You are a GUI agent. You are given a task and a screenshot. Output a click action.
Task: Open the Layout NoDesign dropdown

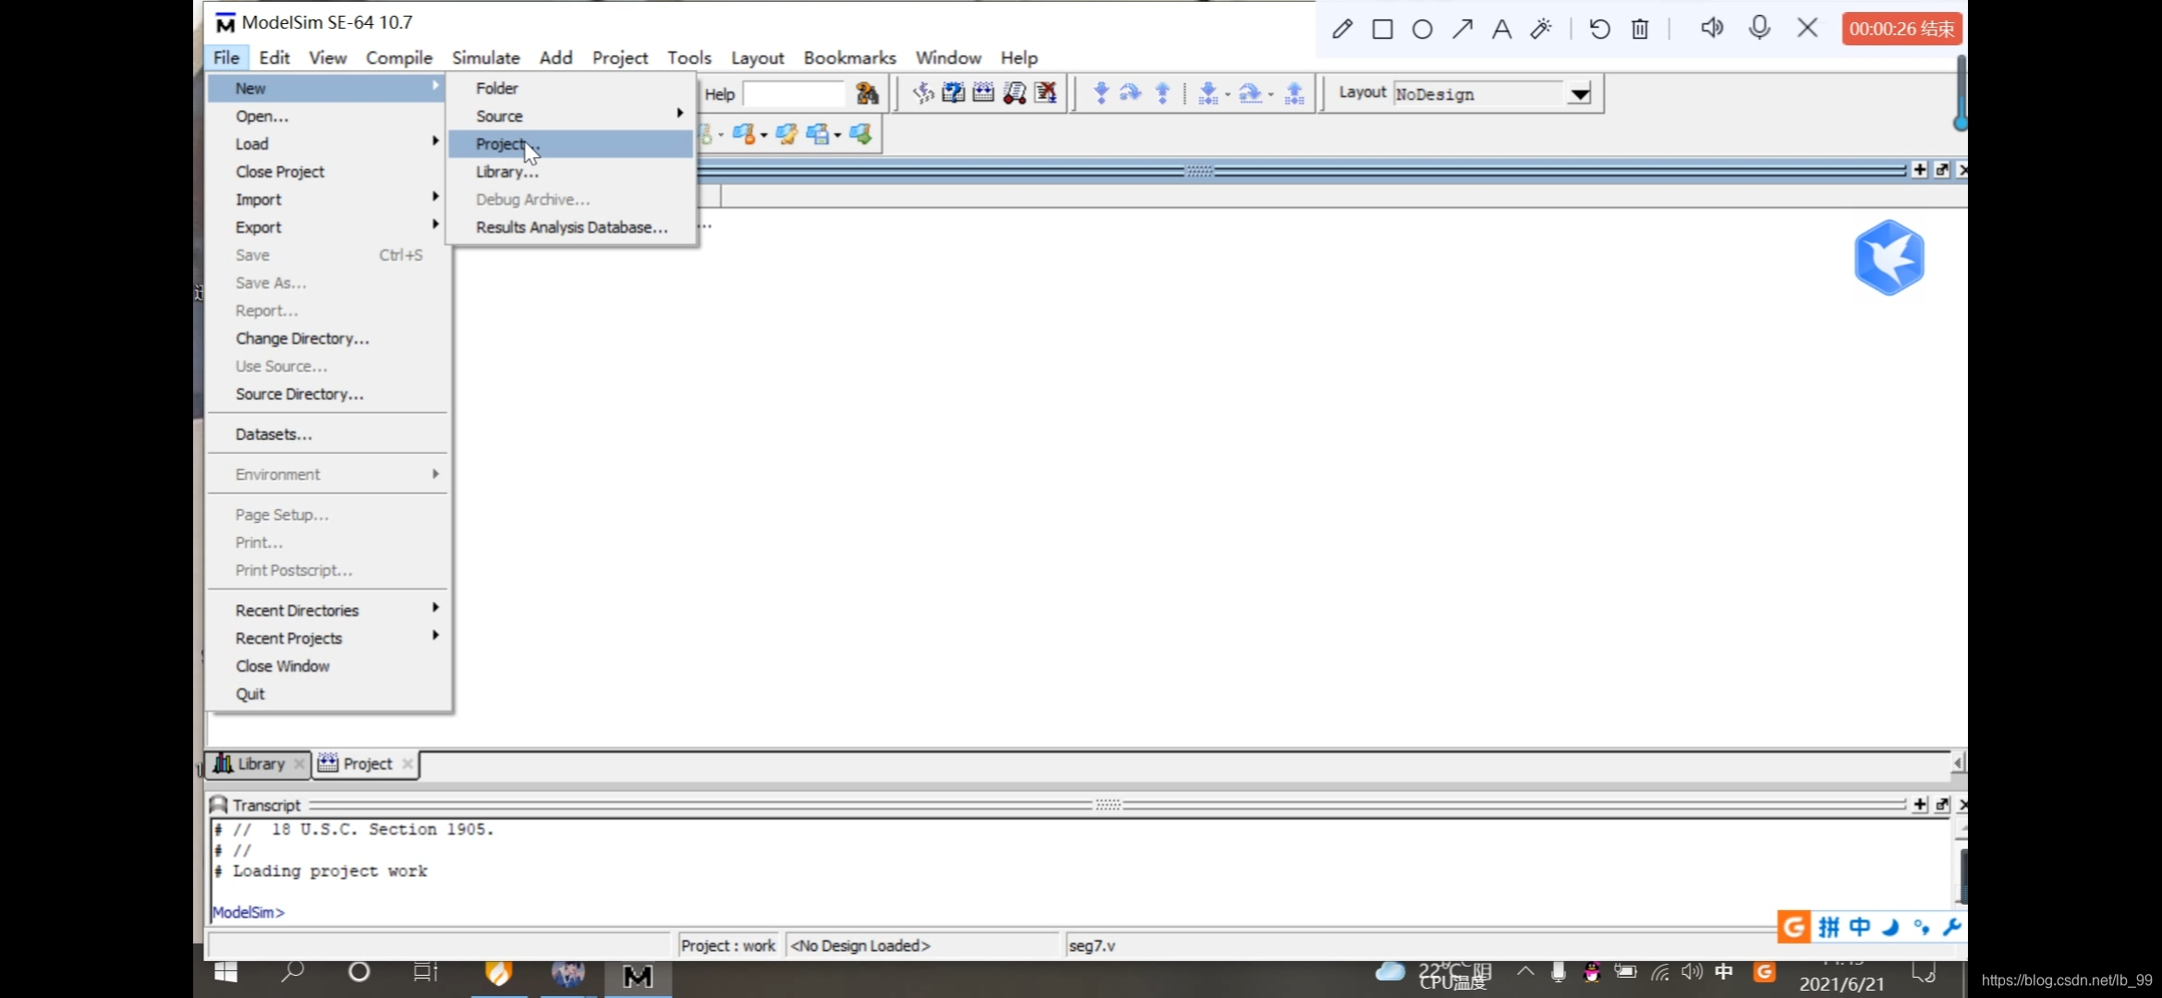[x=1580, y=93]
